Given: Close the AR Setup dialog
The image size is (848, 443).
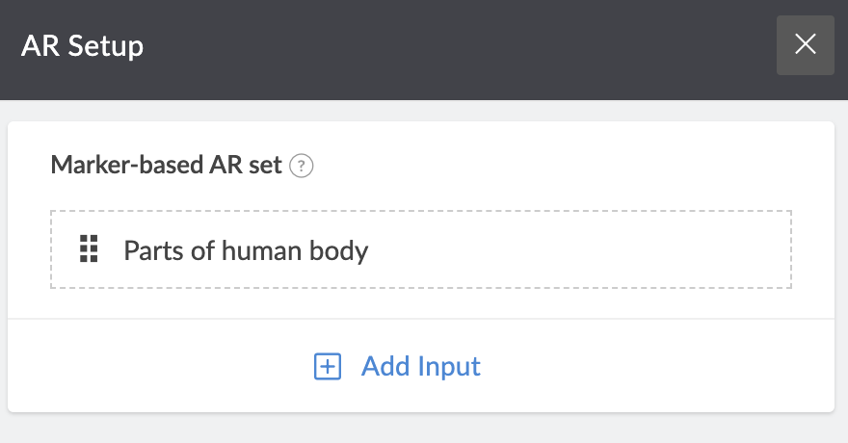Looking at the screenshot, I should 806,45.
